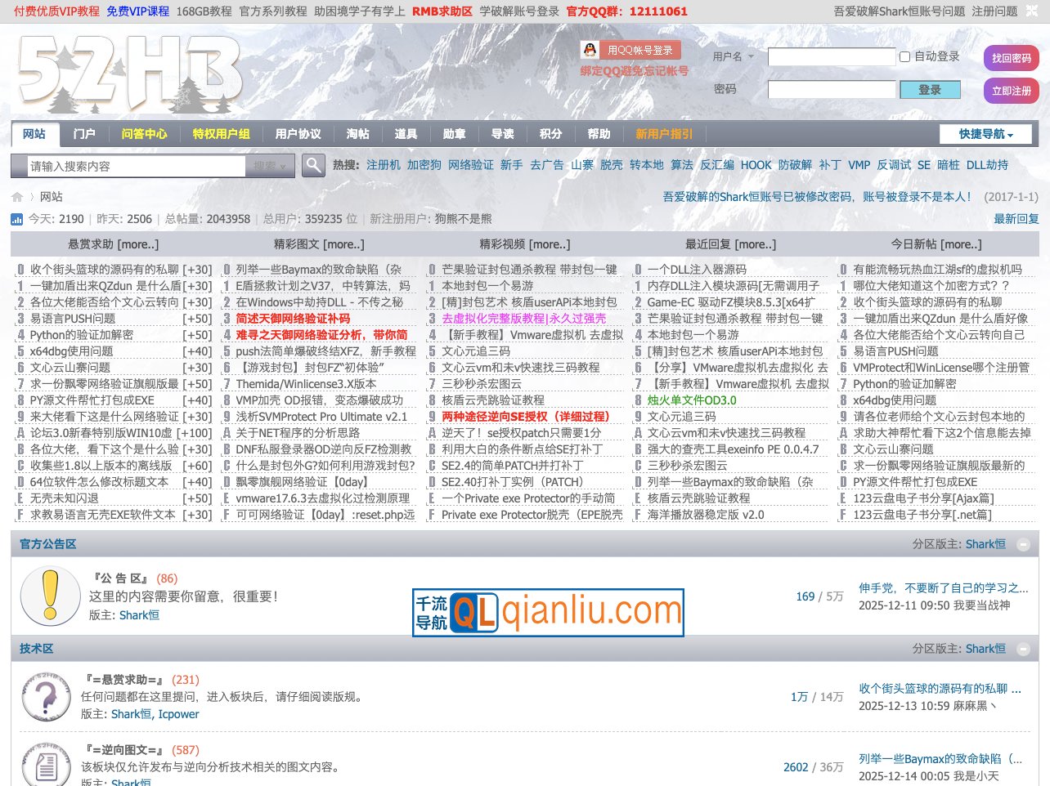This screenshot has width=1050, height=786.
Task: Switch to the 问答中心 nav tab
Action: point(144,134)
